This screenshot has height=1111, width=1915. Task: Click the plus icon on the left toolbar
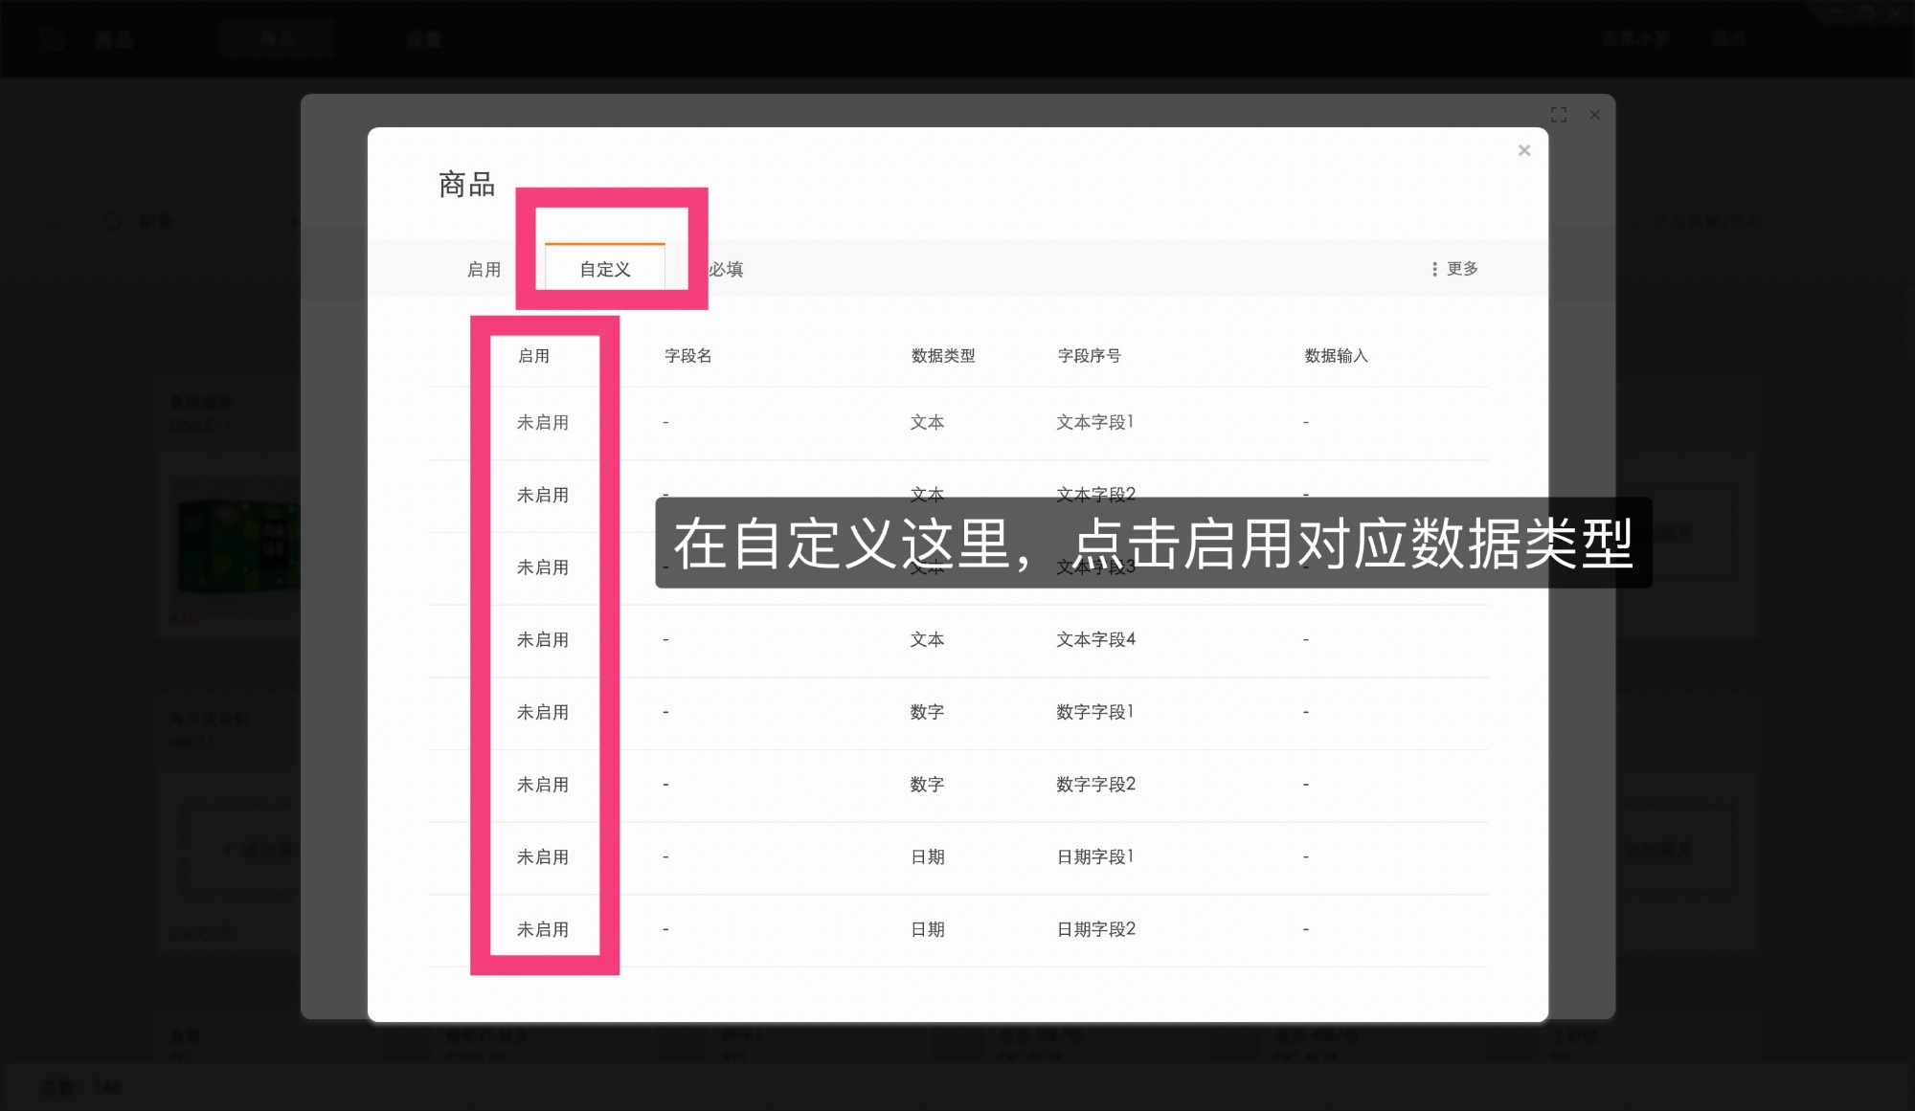click(x=293, y=222)
